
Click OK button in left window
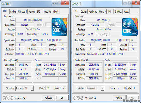[x=62, y=98]
